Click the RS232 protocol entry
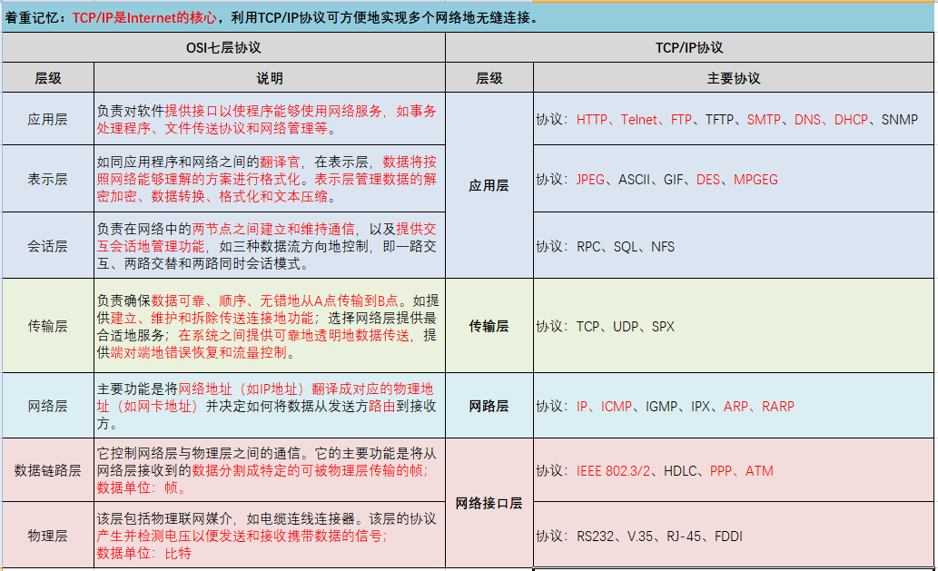Image resolution: width=938 pixels, height=571 pixels. click(x=596, y=537)
